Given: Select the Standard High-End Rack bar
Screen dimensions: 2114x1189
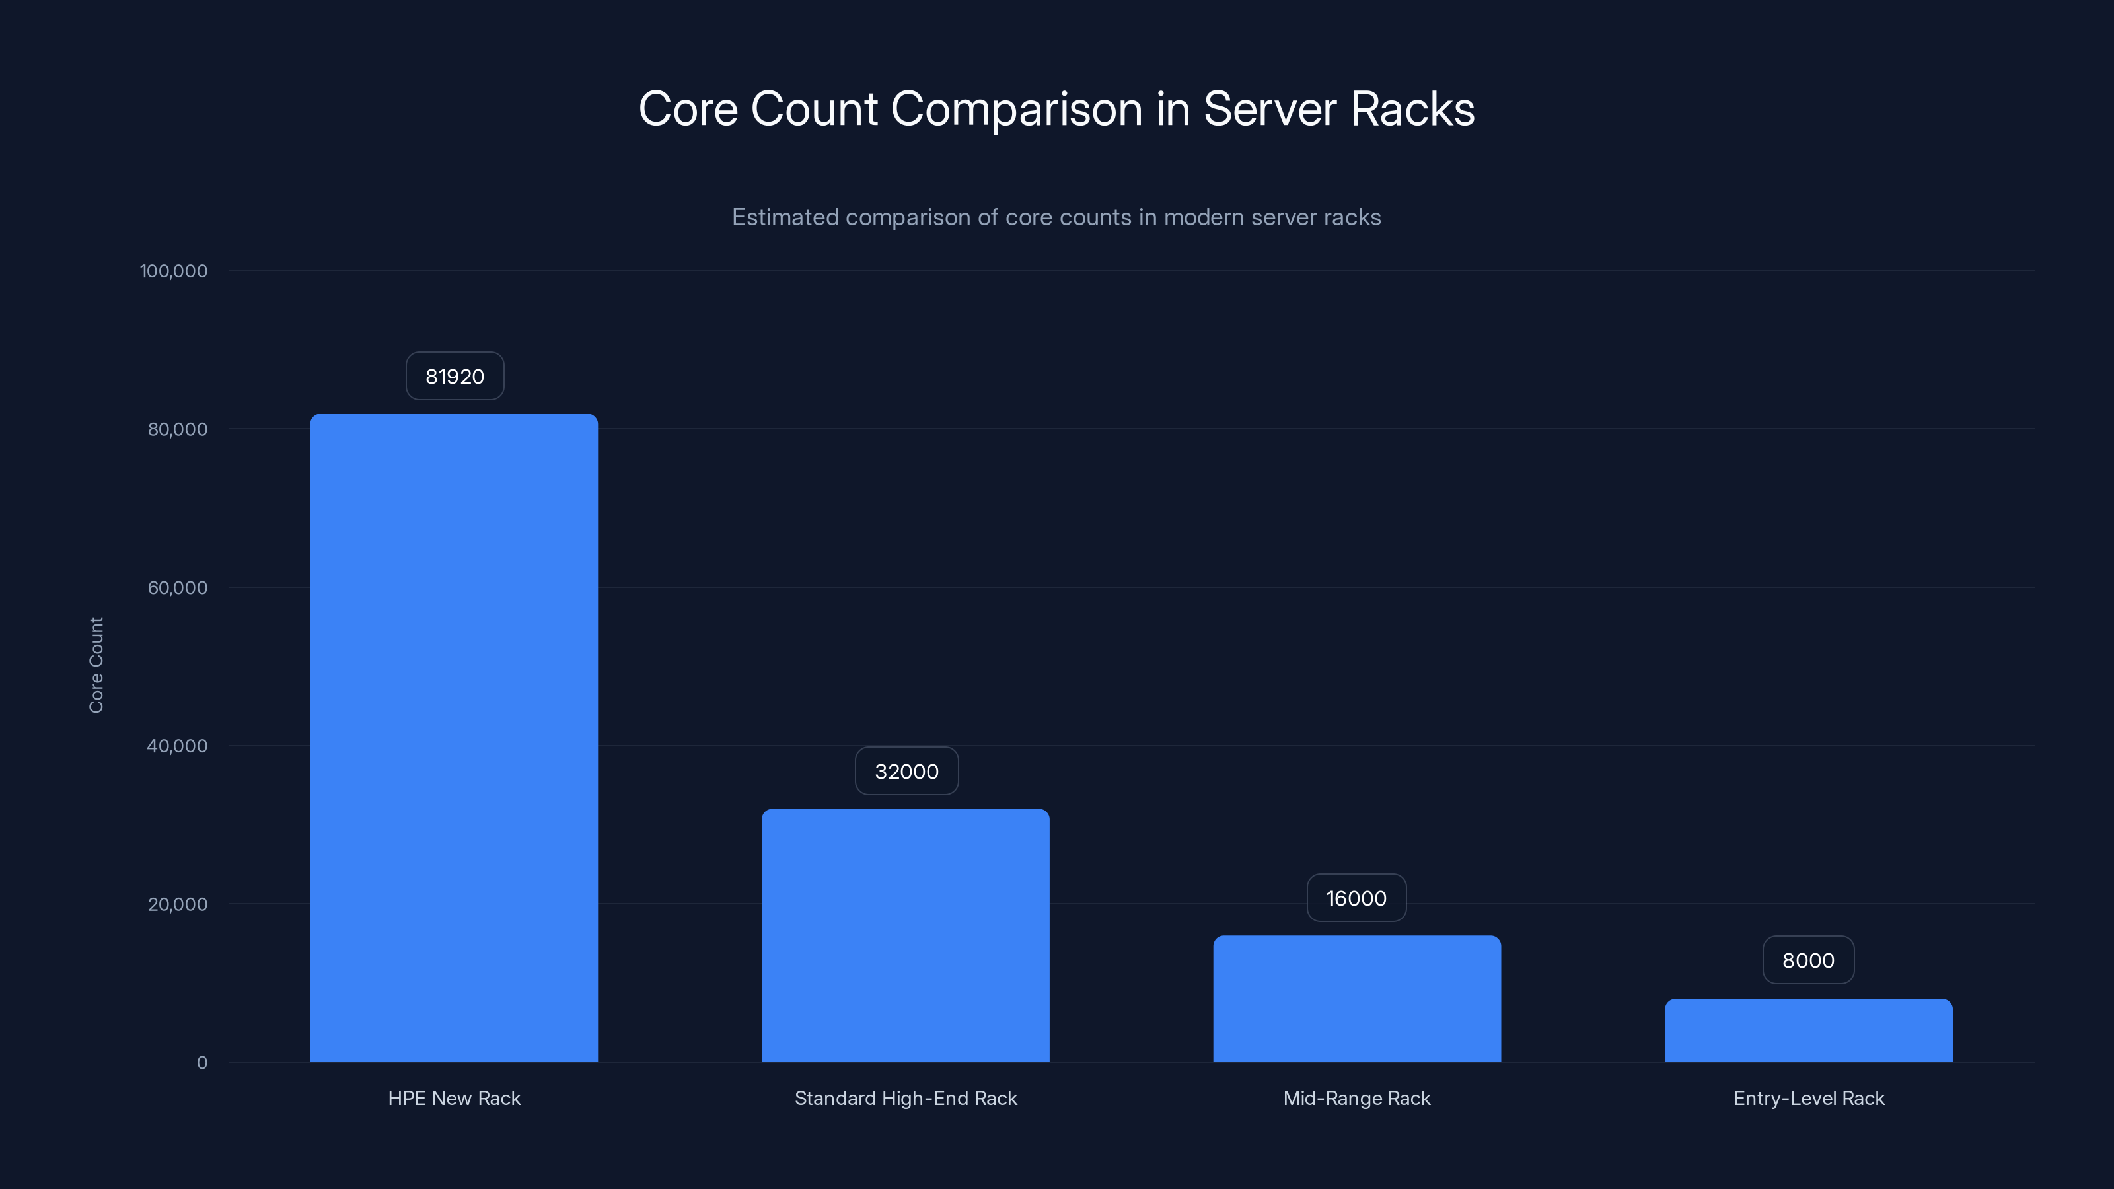Looking at the screenshot, I should (905, 935).
